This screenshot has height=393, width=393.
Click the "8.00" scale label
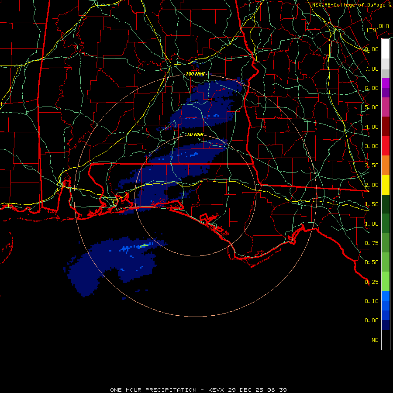coord(372,49)
